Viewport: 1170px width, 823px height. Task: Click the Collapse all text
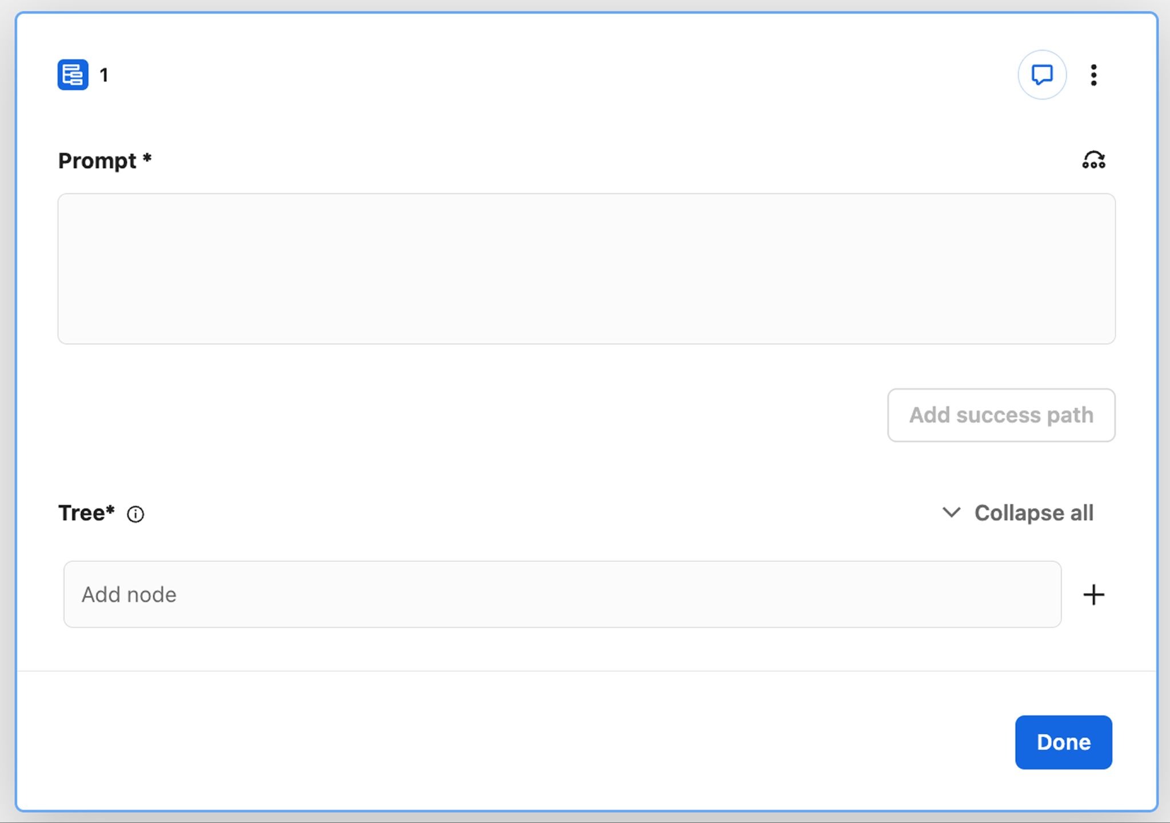1033,513
